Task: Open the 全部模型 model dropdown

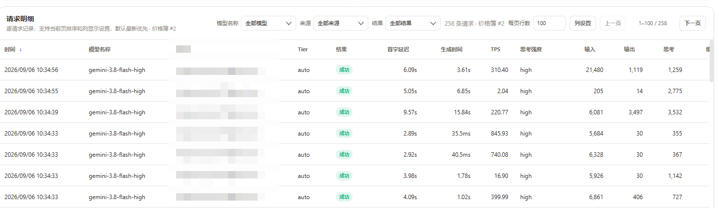Action: [269, 23]
